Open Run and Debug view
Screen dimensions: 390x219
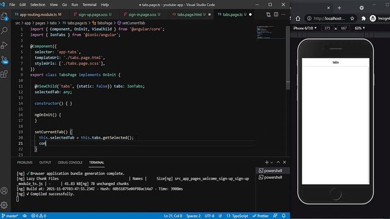(x=4, y=45)
